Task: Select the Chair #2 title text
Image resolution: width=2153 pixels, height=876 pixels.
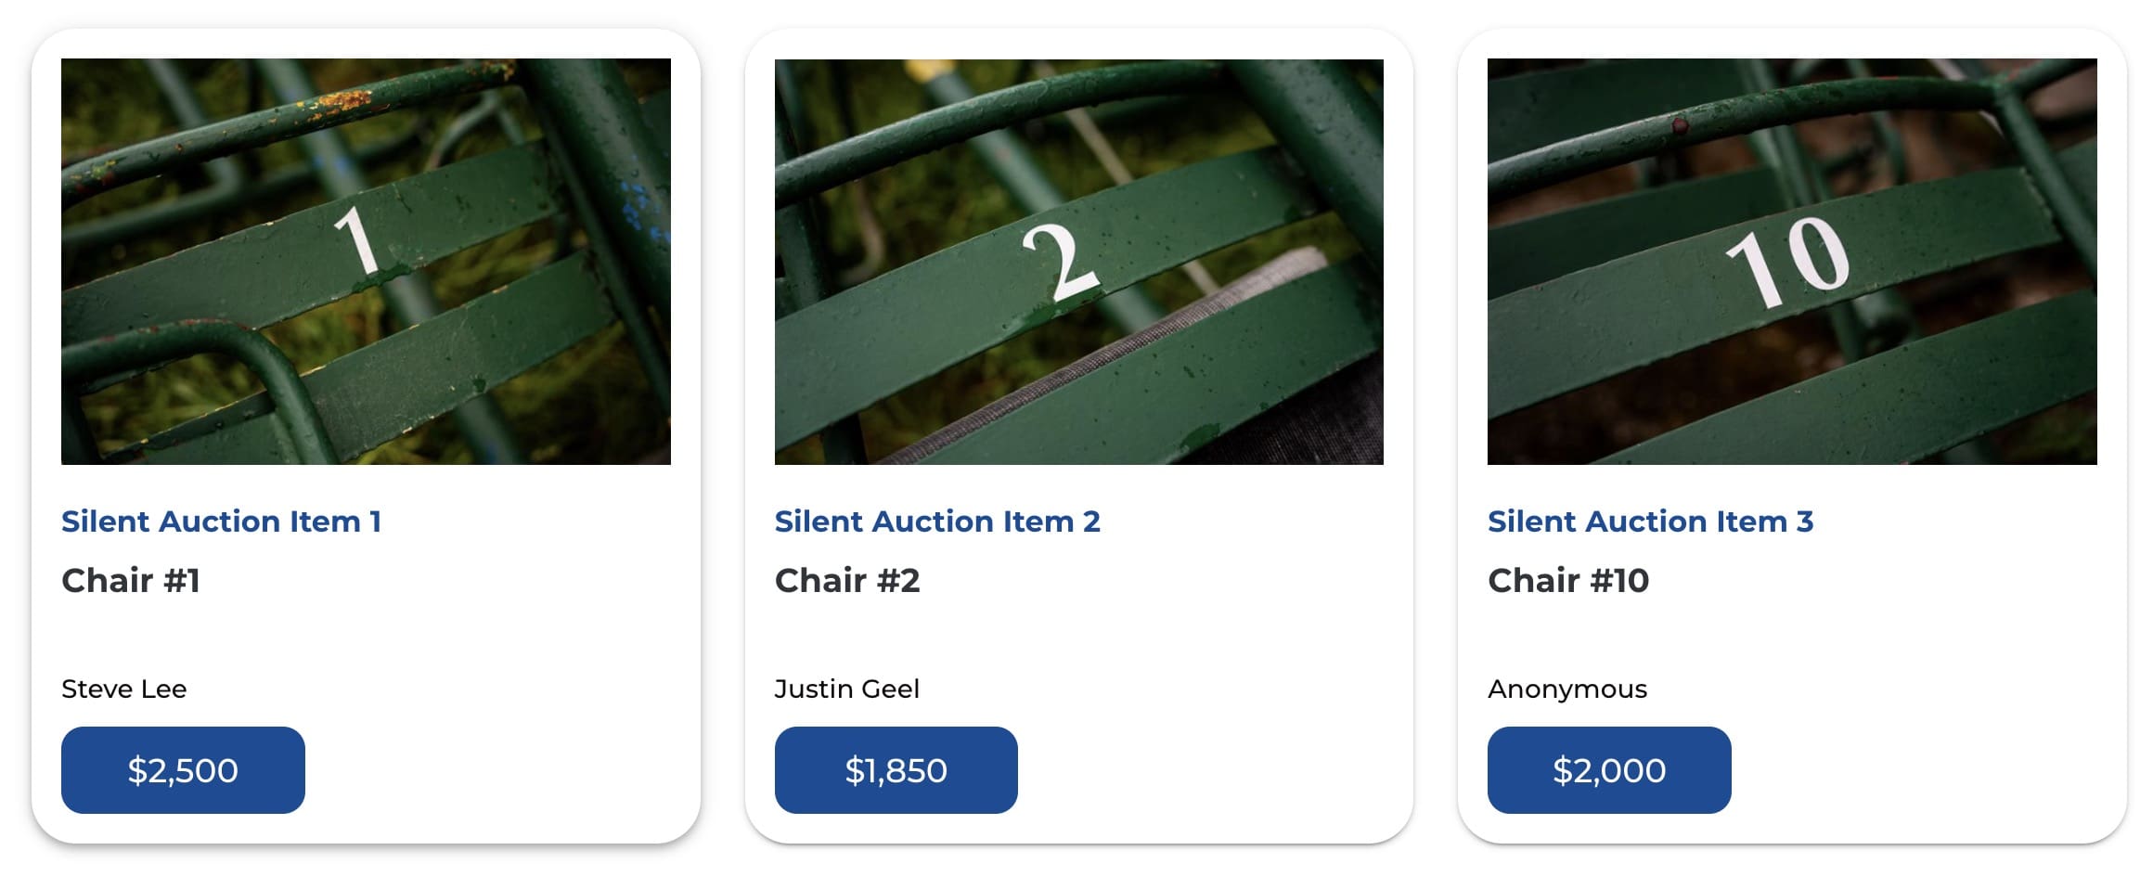Action: 847,581
